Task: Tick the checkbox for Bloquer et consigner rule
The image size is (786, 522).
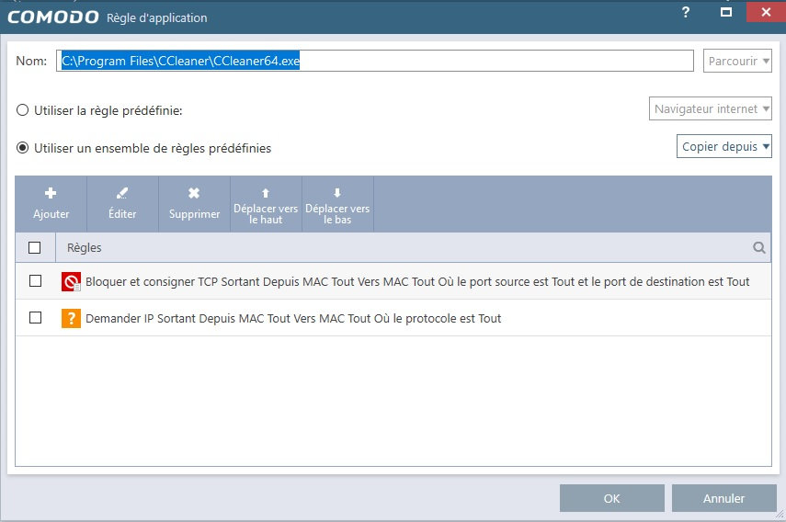Action: tap(35, 281)
